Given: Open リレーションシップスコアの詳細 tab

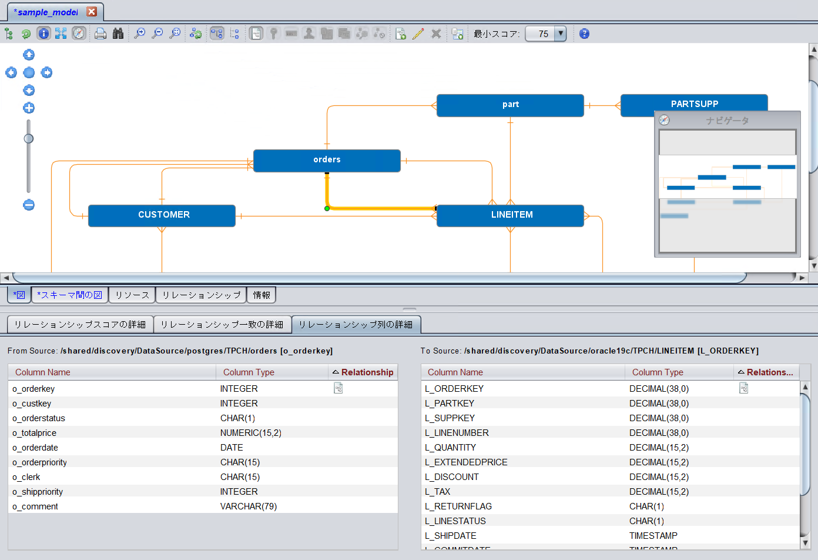Looking at the screenshot, I should (80, 324).
